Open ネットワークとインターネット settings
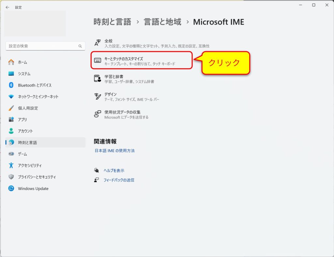The image size is (334, 257). [x=45, y=97]
